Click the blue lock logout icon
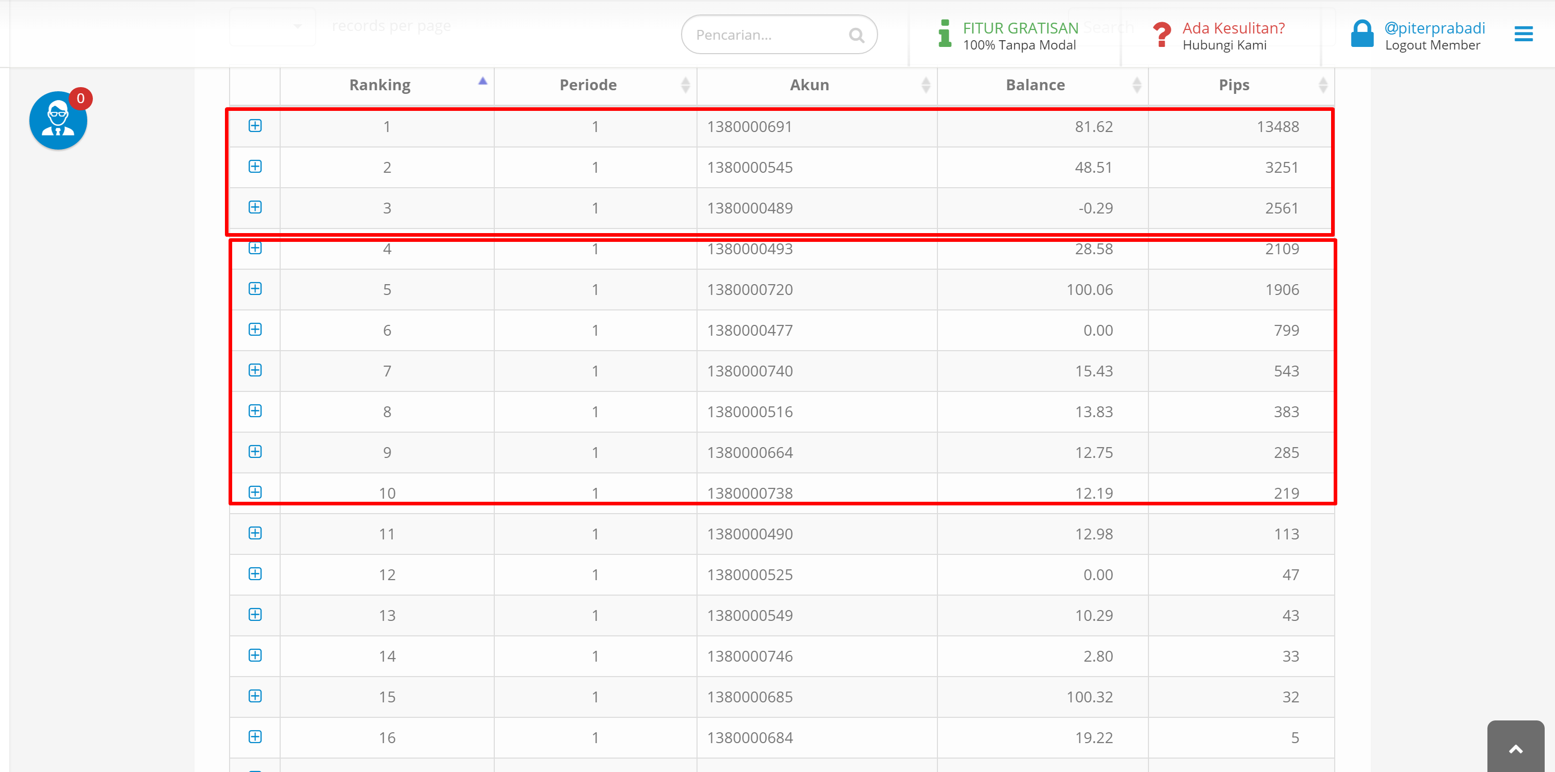The width and height of the screenshot is (1555, 772). click(1362, 34)
